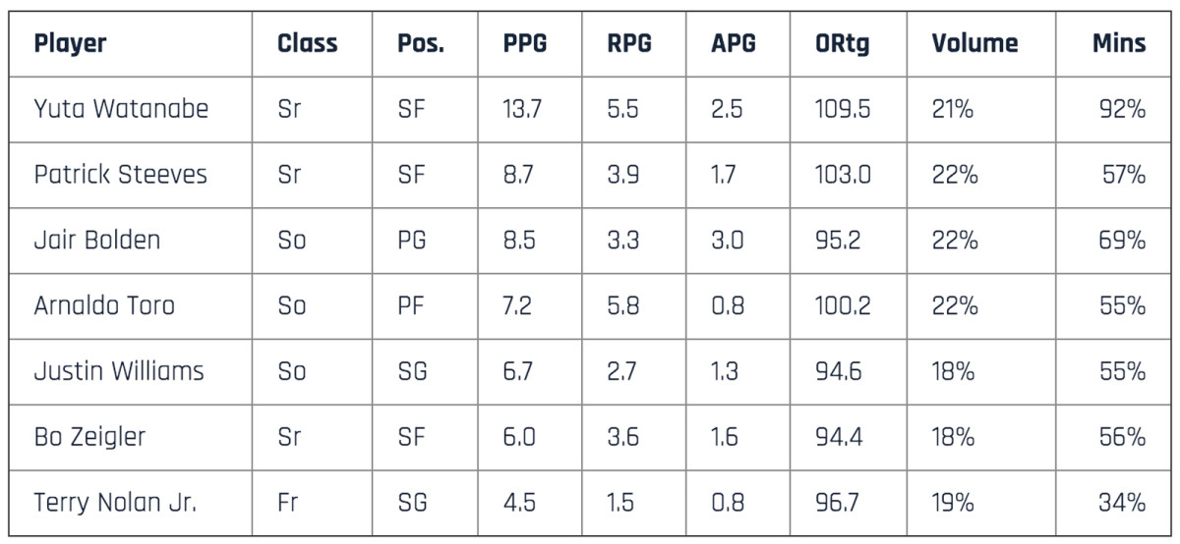Image resolution: width=1180 pixels, height=544 pixels.
Task: Select the Jair Bolden player name
Action: (96, 240)
